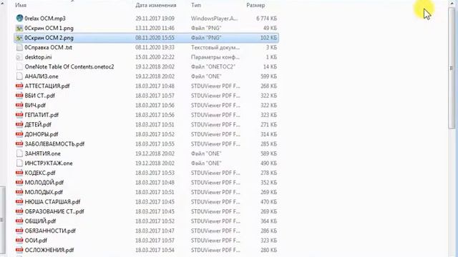Screen dimensions: 458x257
Task: Click the PDF icon of ВИЧ.pdf
Action: pyautogui.click(x=19, y=105)
